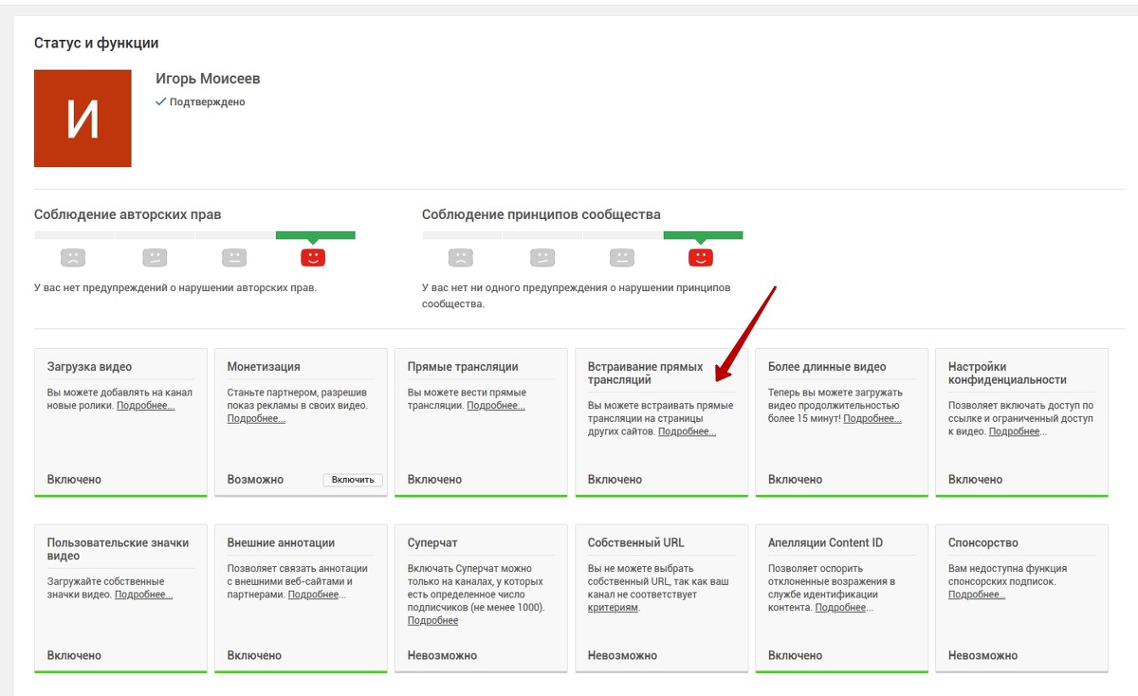Open Подробнее link in Более длинные видео card

(872, 418)
